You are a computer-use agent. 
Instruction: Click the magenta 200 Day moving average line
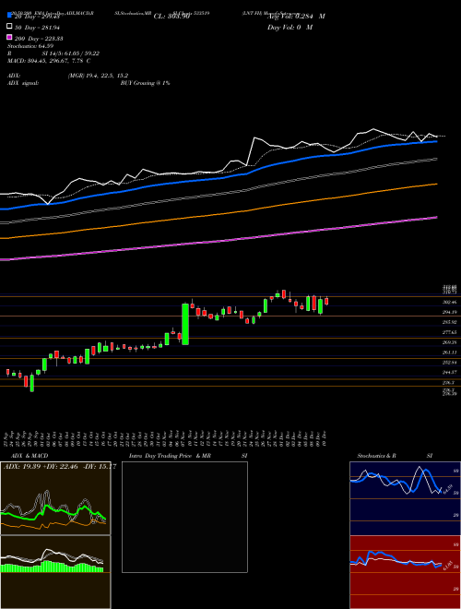tap(218, 241)
